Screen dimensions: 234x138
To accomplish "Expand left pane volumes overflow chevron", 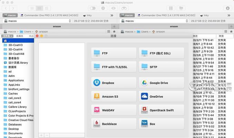I will pyautogui.click(x=112, y=16).
